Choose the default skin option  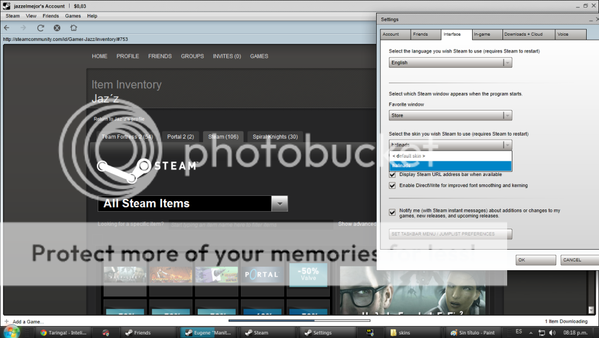tap(450, 156)
